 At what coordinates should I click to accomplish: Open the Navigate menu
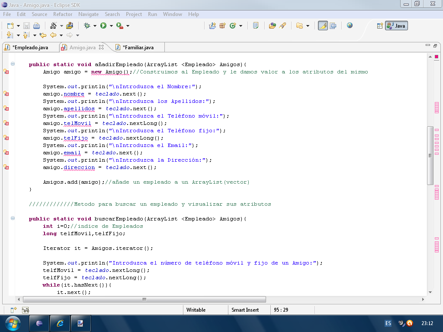[88, 14]
